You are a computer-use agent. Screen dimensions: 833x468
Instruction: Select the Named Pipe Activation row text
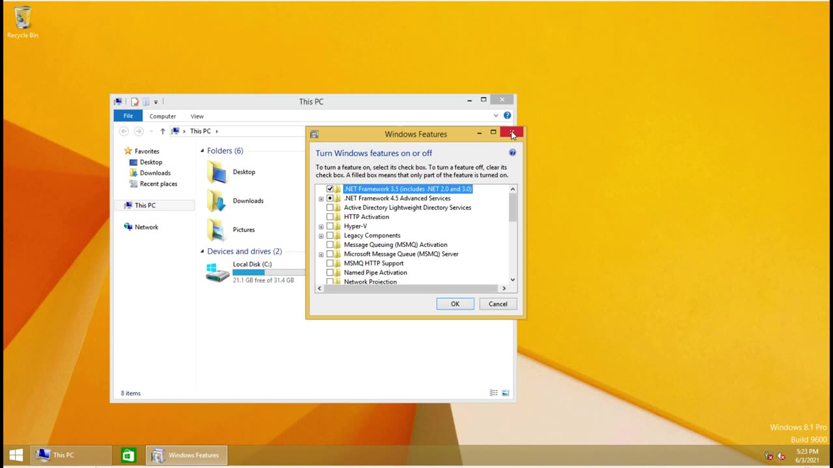pos(376,273)
